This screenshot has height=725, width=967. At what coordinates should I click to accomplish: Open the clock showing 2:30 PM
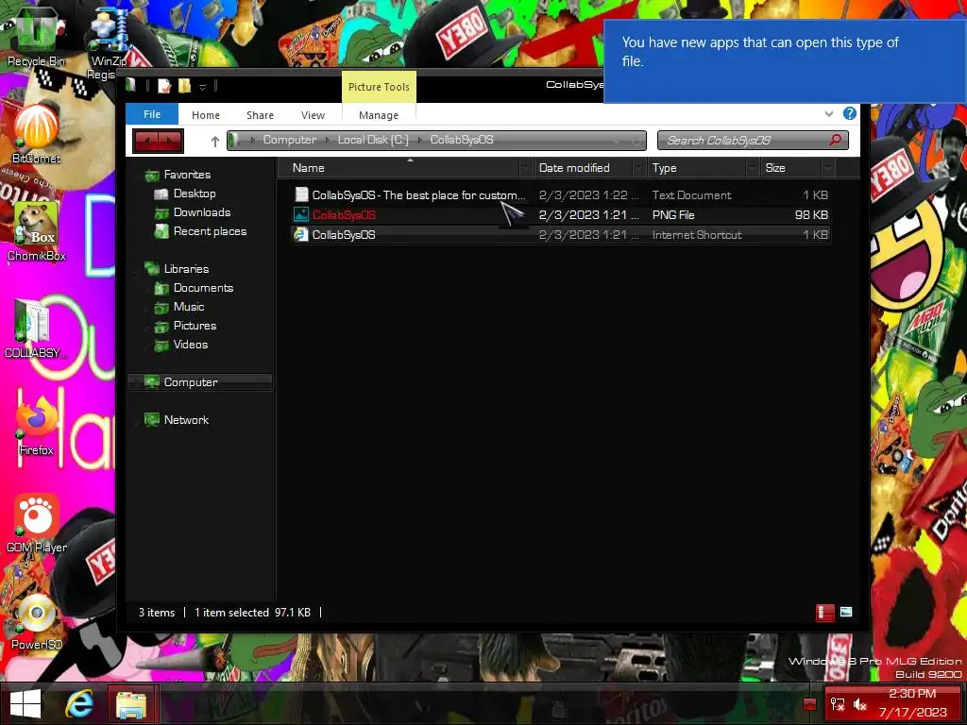(x=913, y=703)
